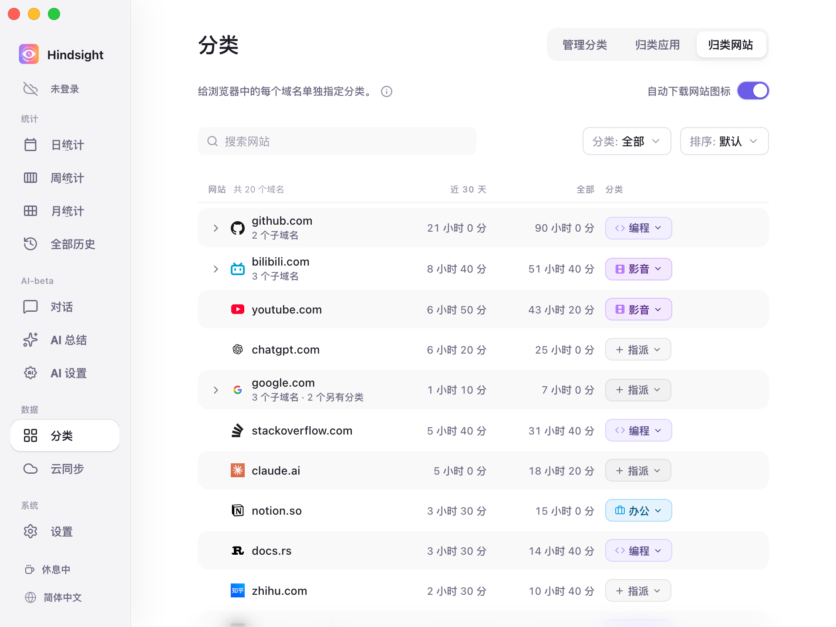
Task: Switch to the 管理分类 tab
Action: 585,44
